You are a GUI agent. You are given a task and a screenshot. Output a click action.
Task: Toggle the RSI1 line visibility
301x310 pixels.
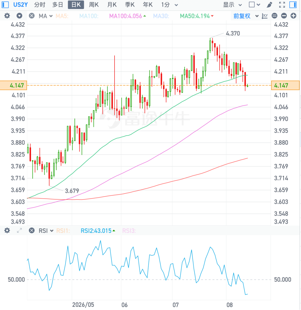pyautogui.click(x=63, y=231)
